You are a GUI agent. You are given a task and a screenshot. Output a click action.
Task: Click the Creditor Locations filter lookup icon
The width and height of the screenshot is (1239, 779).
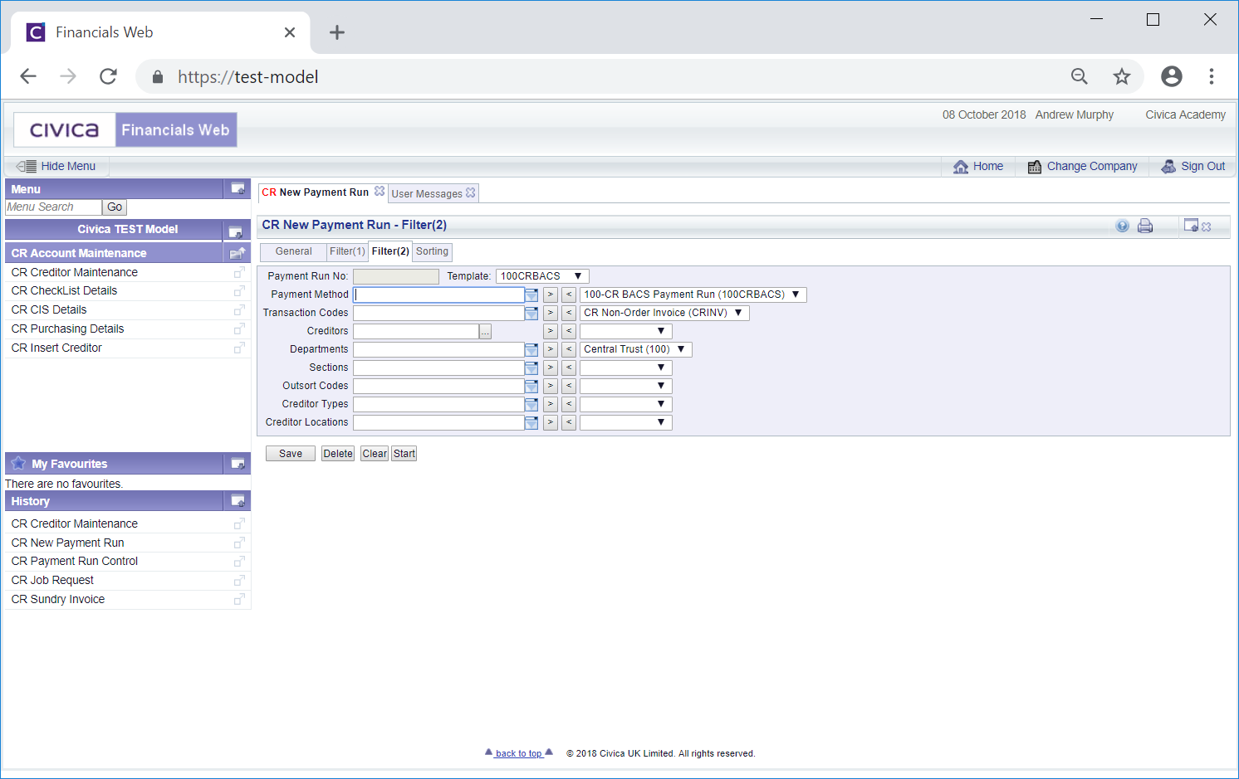click(x=531, y=422)
